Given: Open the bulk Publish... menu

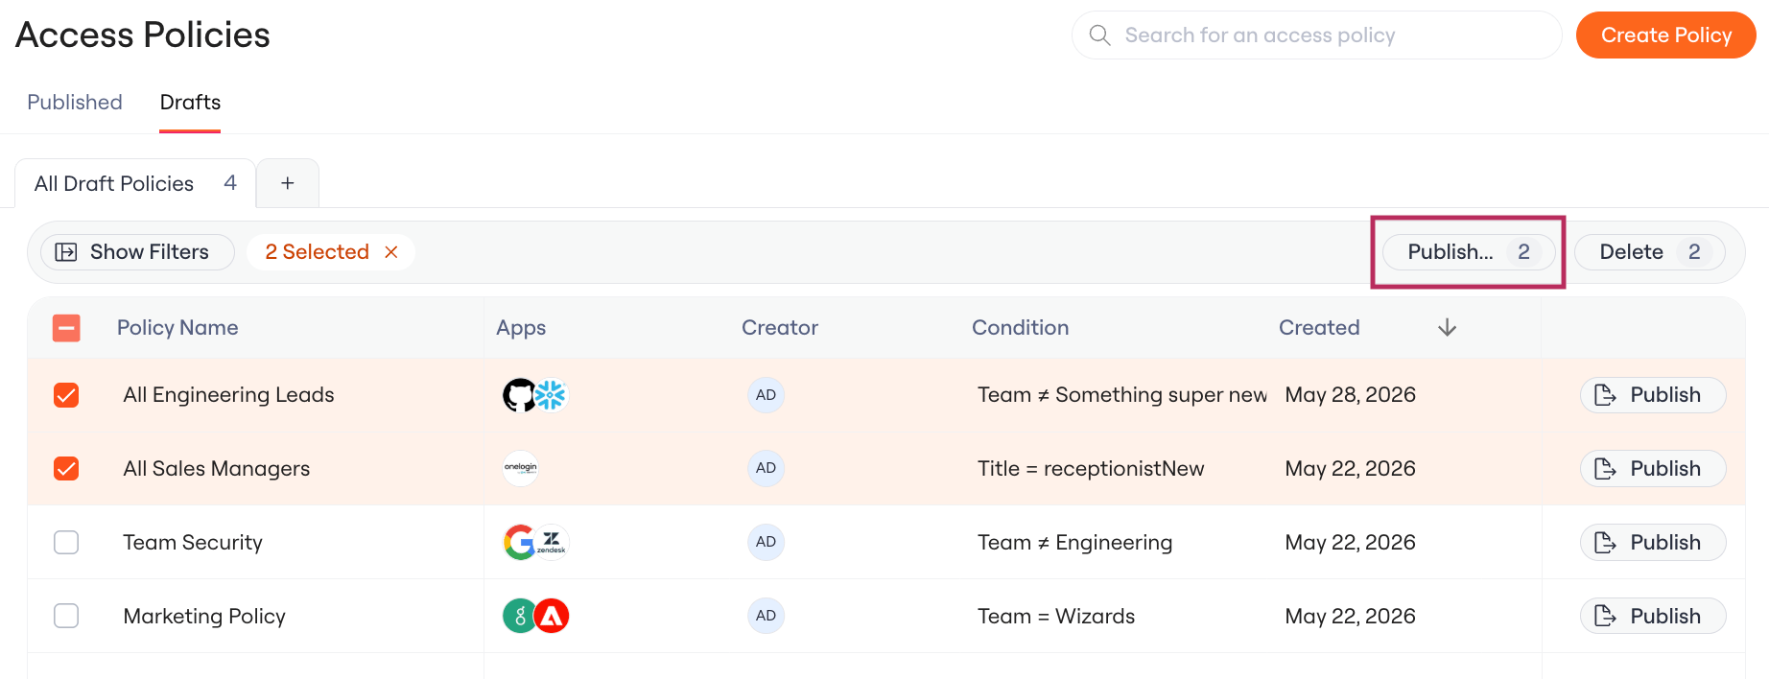Looking at the screenshot, I should 1469,252.
